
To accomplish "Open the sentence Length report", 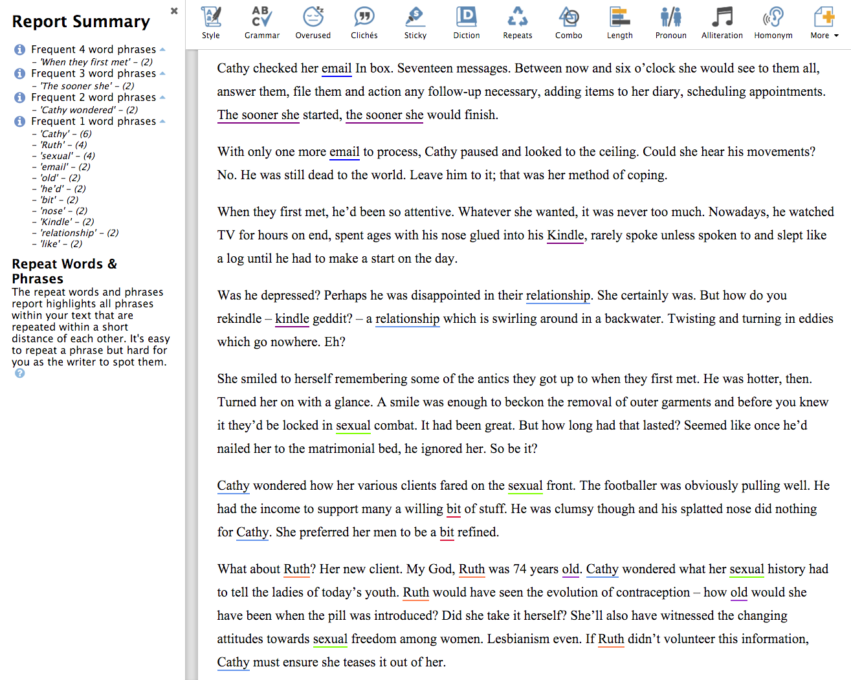I will coord(619,23).
